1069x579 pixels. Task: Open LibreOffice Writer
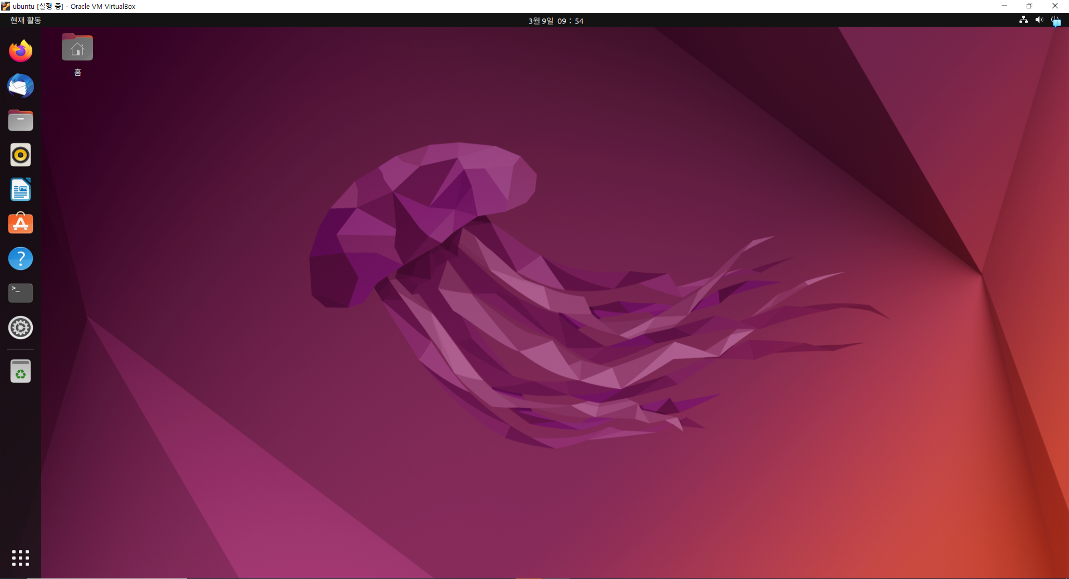coord(21,190)
